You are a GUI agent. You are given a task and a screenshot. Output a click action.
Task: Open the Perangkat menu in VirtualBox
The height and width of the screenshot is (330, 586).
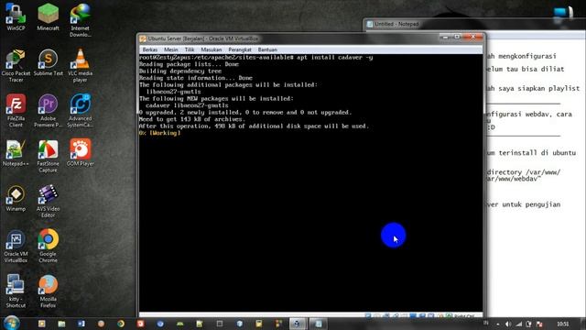click(240, 49)
